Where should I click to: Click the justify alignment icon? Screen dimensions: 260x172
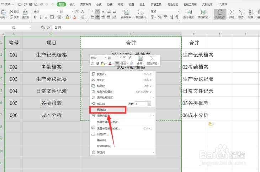pos(108,17)
